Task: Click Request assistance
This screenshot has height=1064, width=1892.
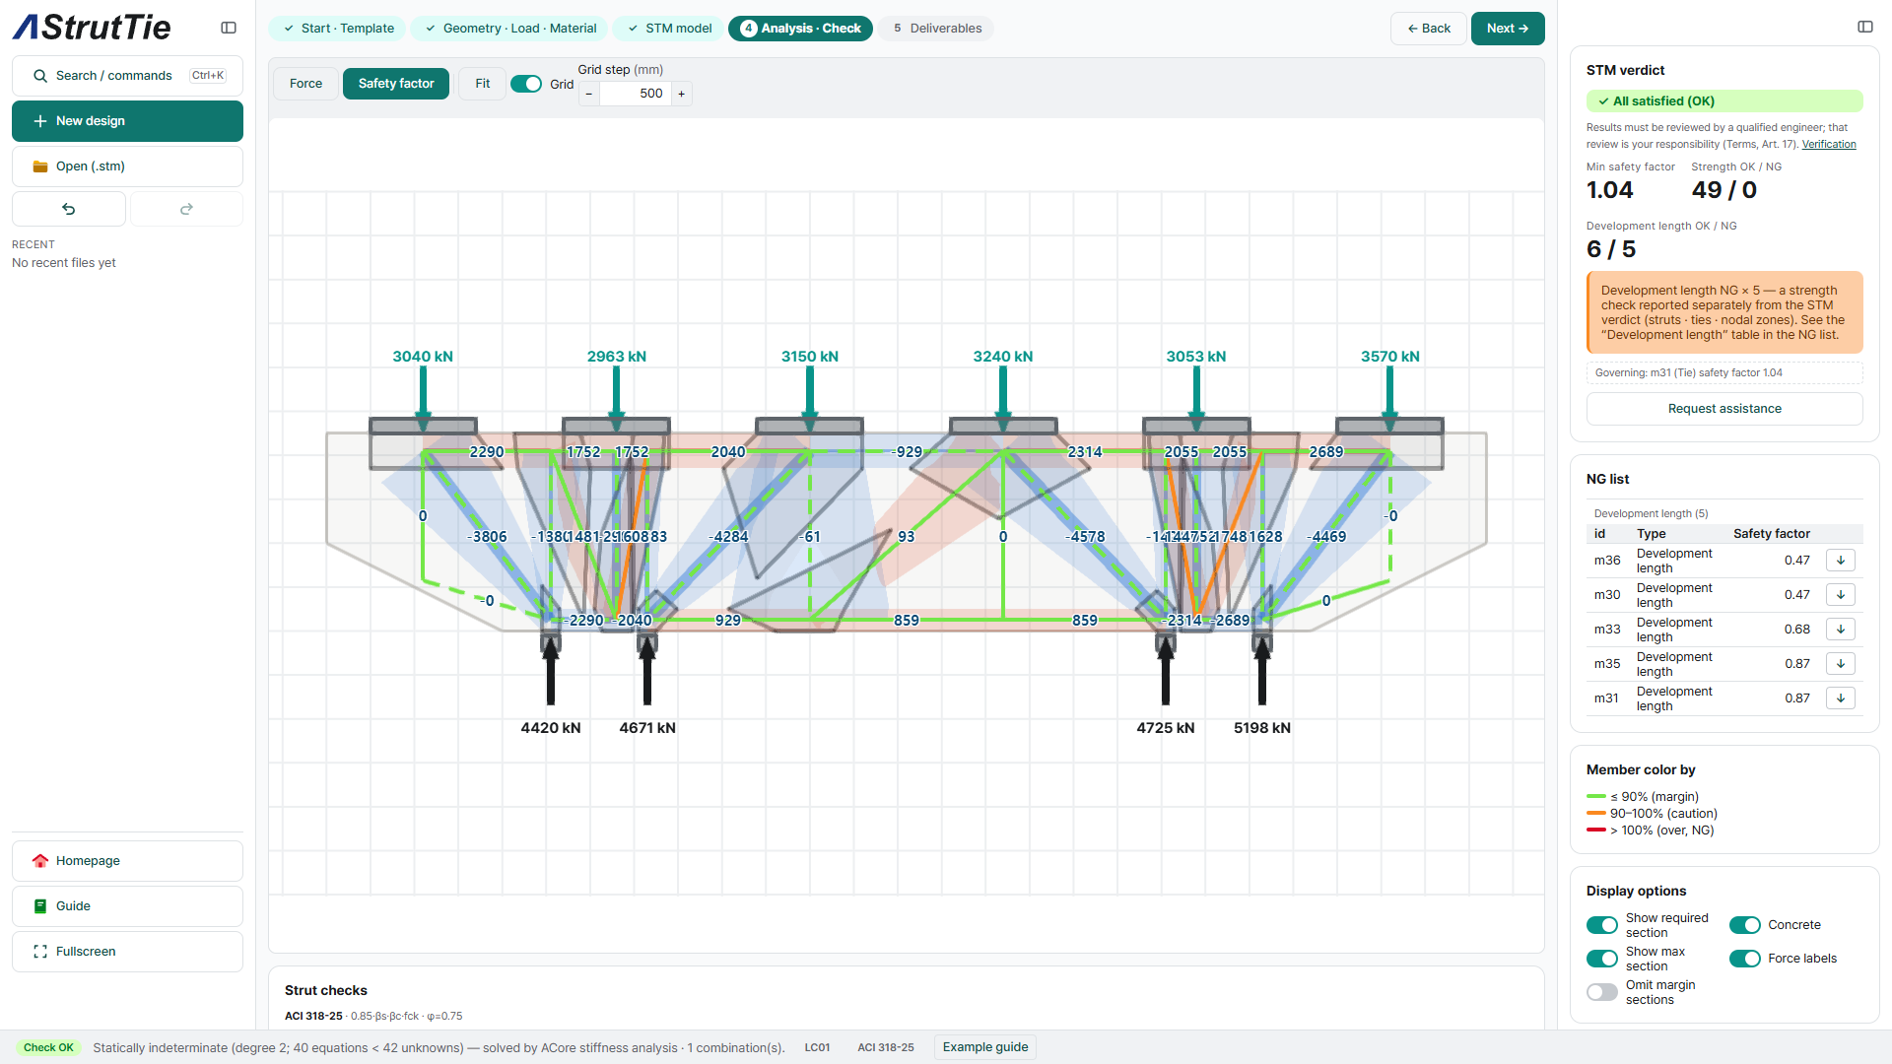Action: [1724, 409]
